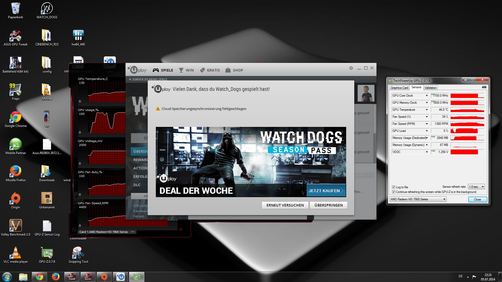Open Origin desktop shortcut

tap(15, 198)
